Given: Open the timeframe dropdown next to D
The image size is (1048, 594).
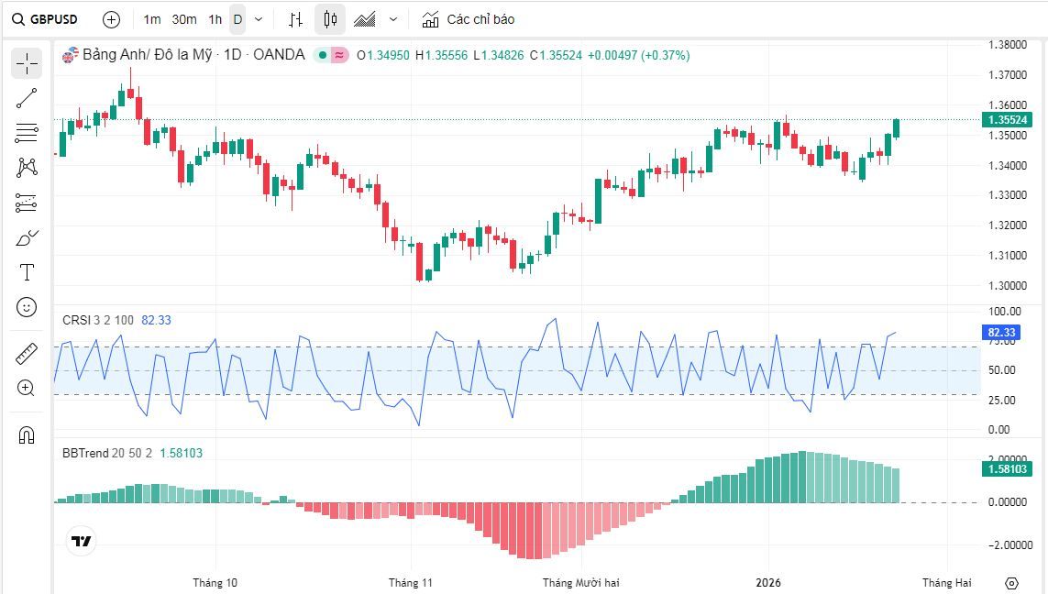Looking at the screenshot, I should click(258, 19).
